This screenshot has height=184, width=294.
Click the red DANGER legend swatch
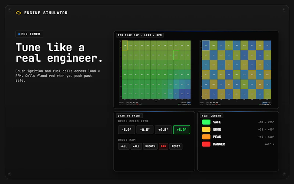coord(206,144)
